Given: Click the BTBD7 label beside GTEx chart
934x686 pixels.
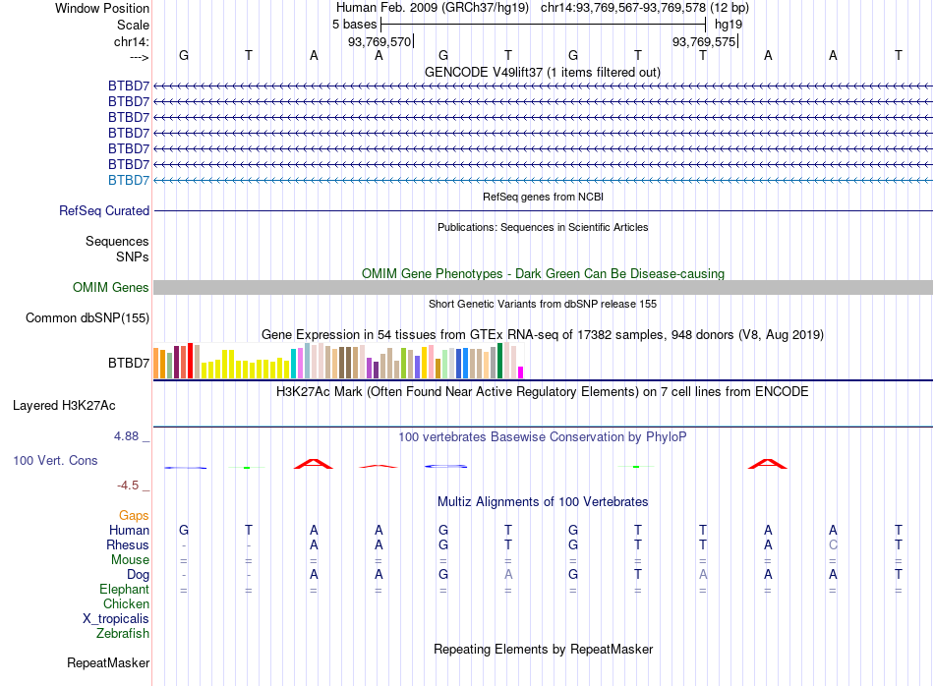Looking at the screenshot, I should click(x=129, y=363).
